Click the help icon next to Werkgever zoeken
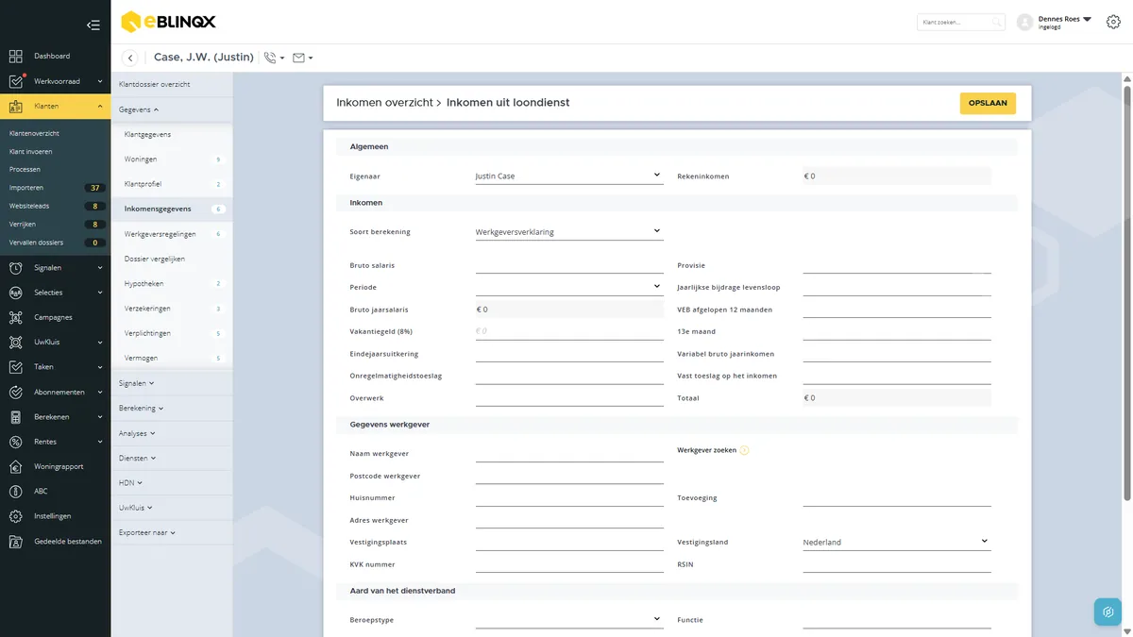This screenshot has height=637, width=1133. pos(744,450)
